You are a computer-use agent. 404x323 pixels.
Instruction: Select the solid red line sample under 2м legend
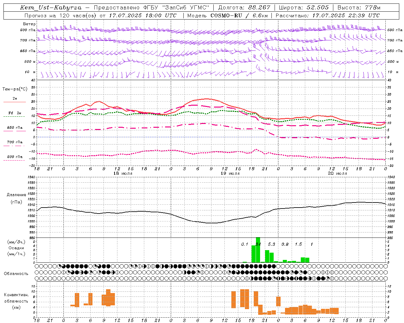(15, 102)
